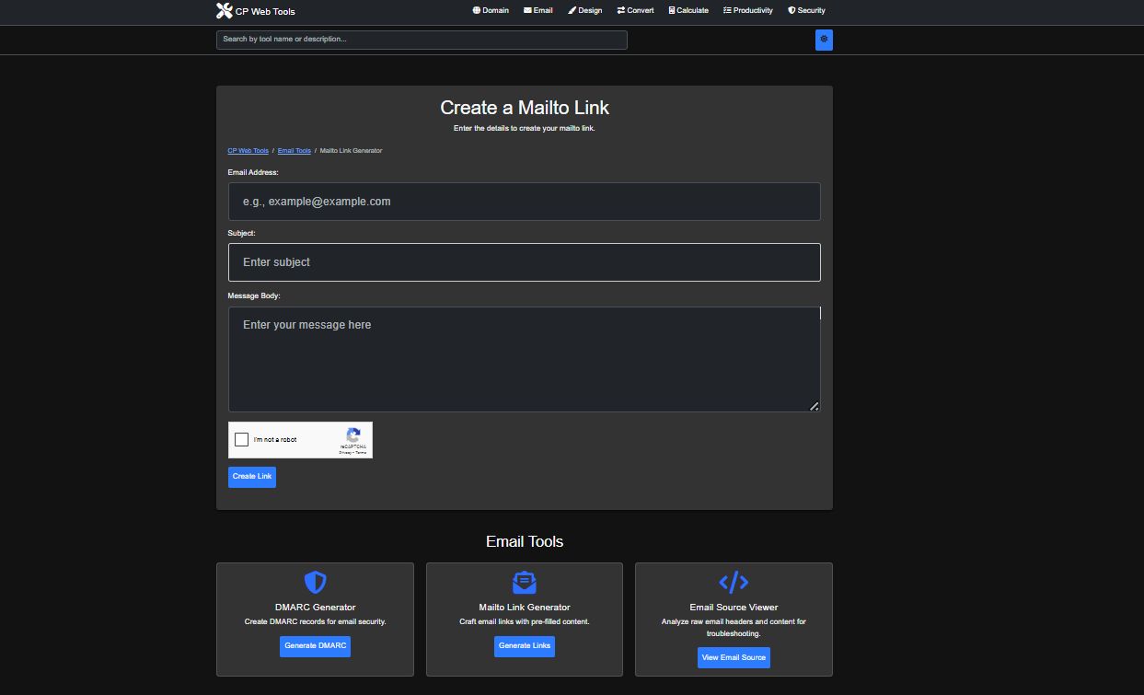1144x695 pixels.
Task: Click the CP Web Tools wrench logo
Action: pyautogui.click(x=224, y=11)
